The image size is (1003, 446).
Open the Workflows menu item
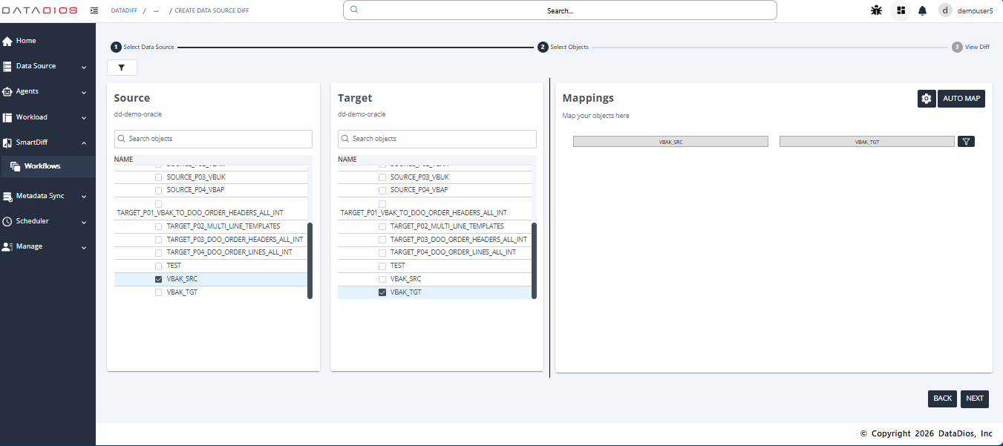point(42,165)
